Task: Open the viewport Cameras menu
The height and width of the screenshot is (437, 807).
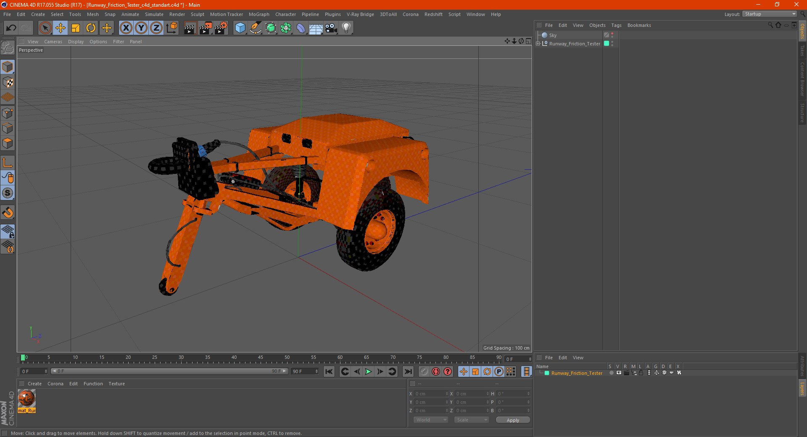Action: [x=53, y=42]
